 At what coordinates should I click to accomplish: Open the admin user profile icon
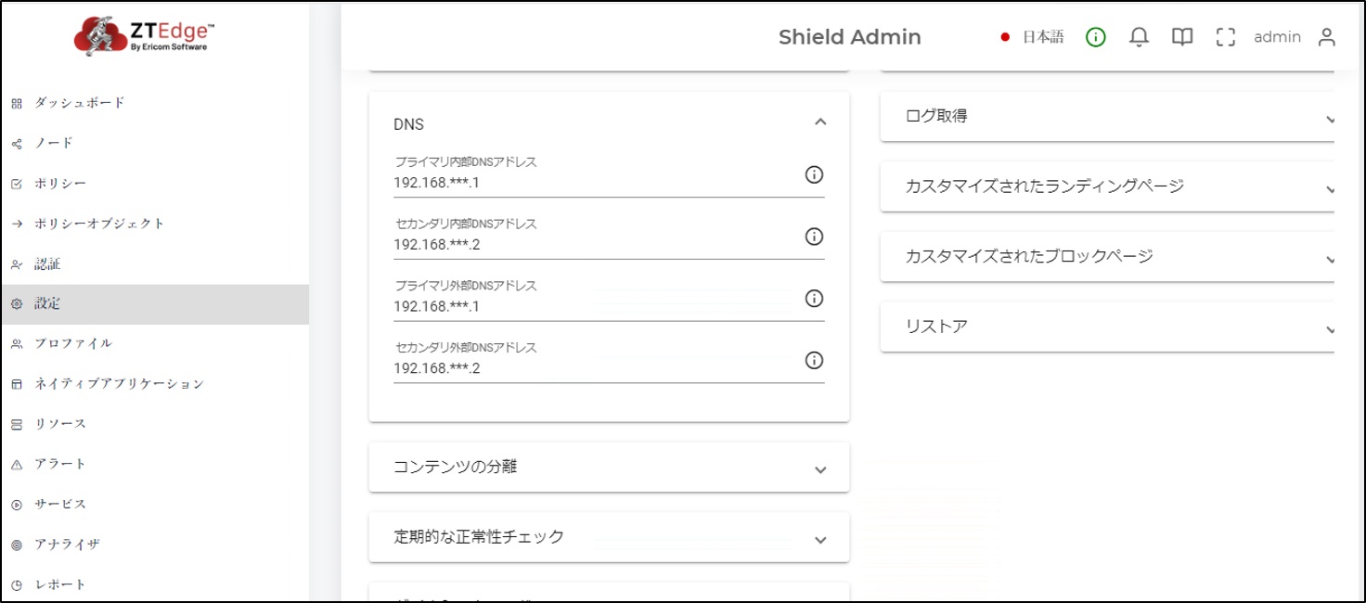pos(1327,37)
